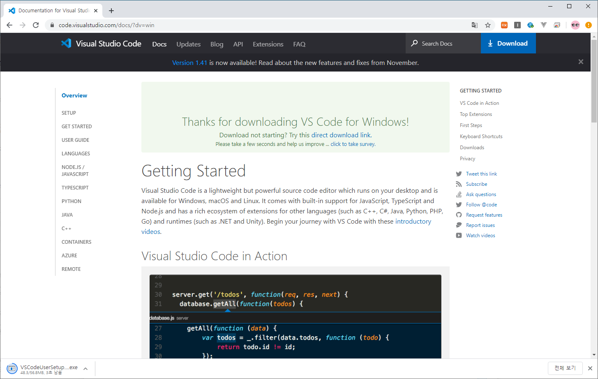Viewport: 598px width, 379px height.
Task: Click the orange Chrome update alert icon
Action: (x=589, y=25)
